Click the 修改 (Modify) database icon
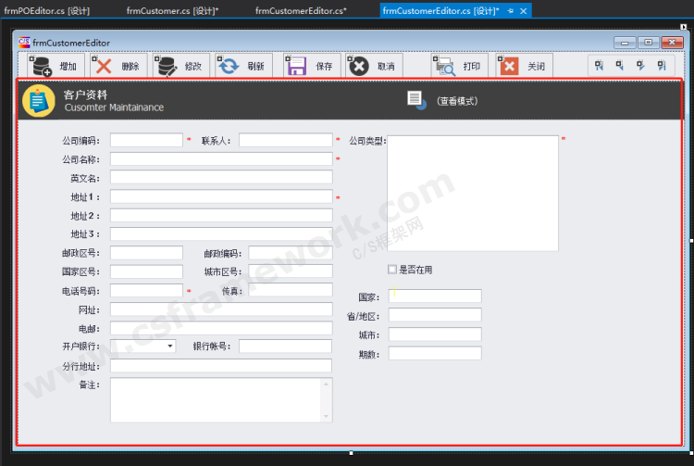The image size is (694, 466). (167, 66)
